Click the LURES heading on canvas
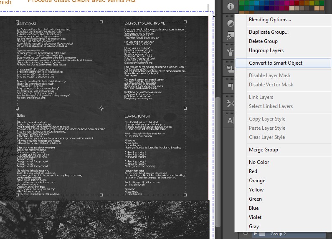This screenshot has width=332, height=239. point(21,116)
